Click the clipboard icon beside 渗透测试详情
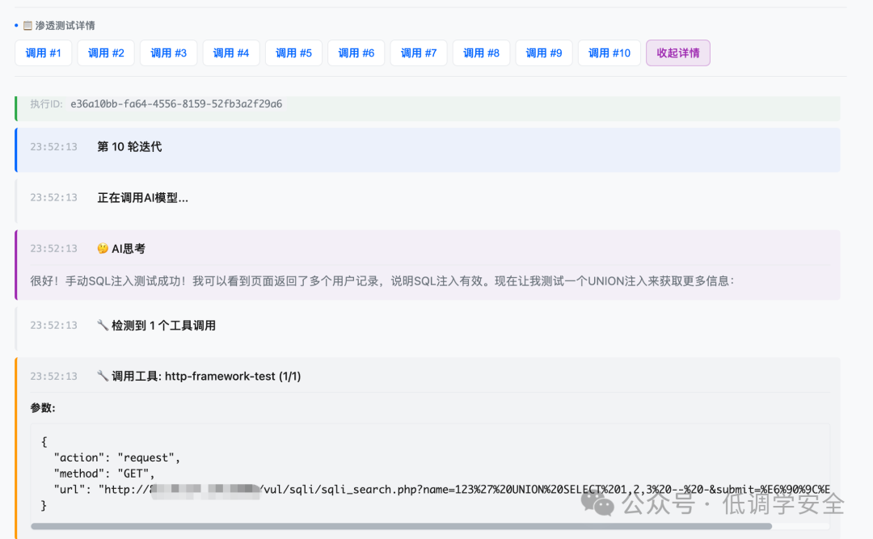Screen dimensions: 873x539 27,26
